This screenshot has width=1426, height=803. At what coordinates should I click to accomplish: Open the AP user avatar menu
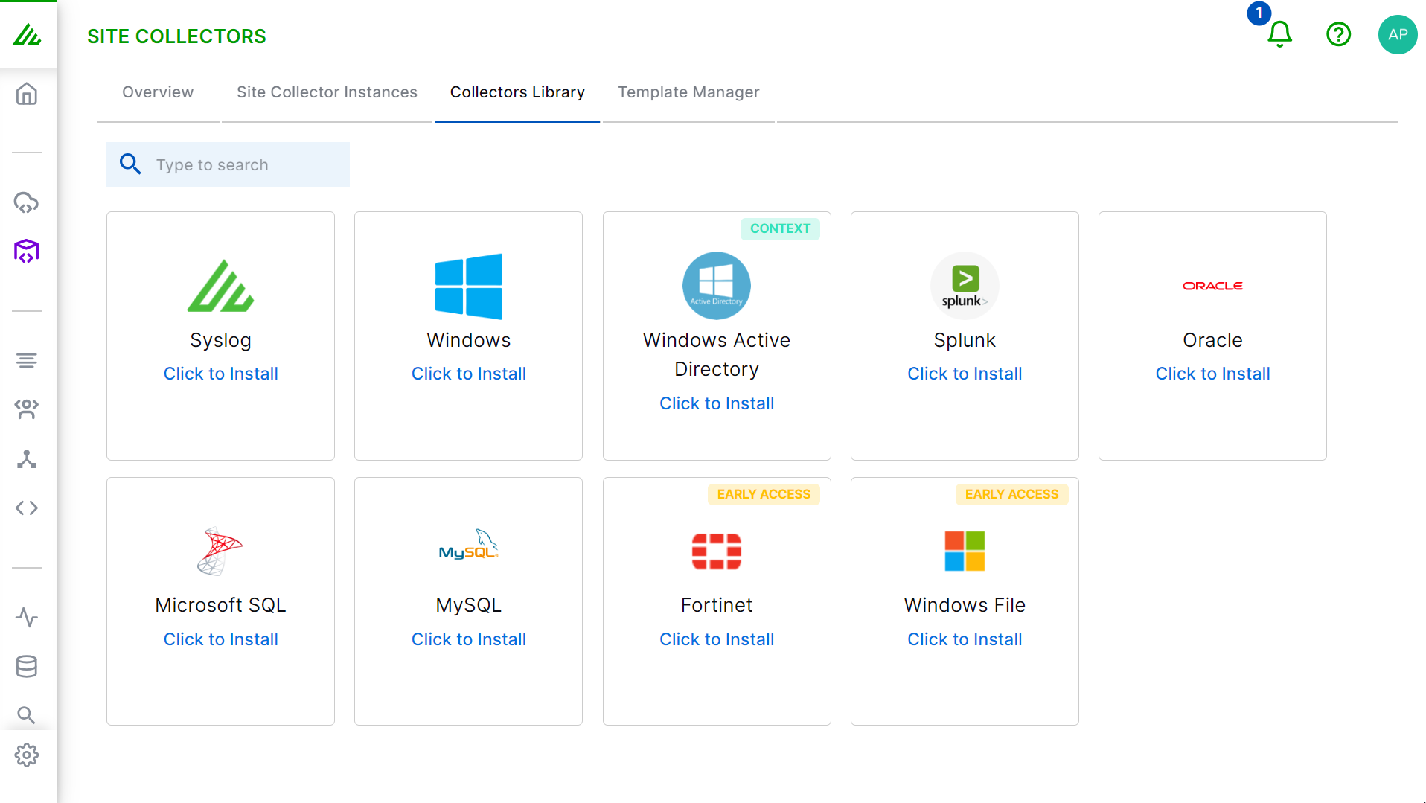pyautogui.click(x=1397, y=34)
